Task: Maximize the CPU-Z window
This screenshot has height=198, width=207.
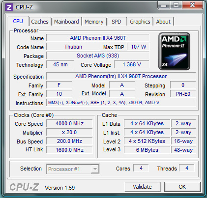Action: [x=176, y=5]
